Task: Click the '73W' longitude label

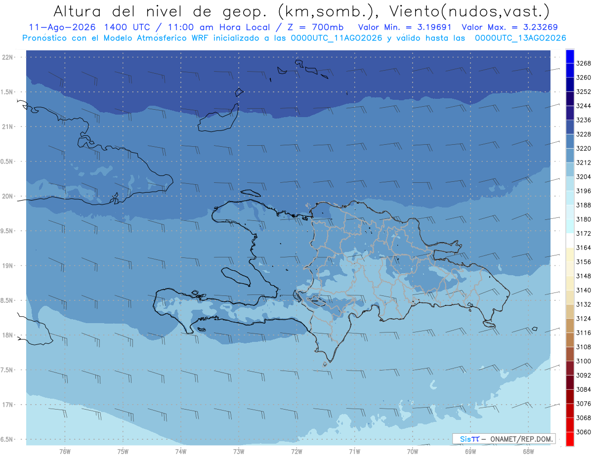Action: [x=238, y=452]
